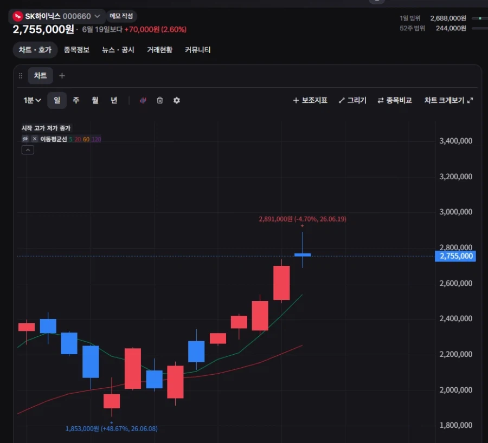
Task: Click the 1일 범위 price range slider
Action: (480, 18)
